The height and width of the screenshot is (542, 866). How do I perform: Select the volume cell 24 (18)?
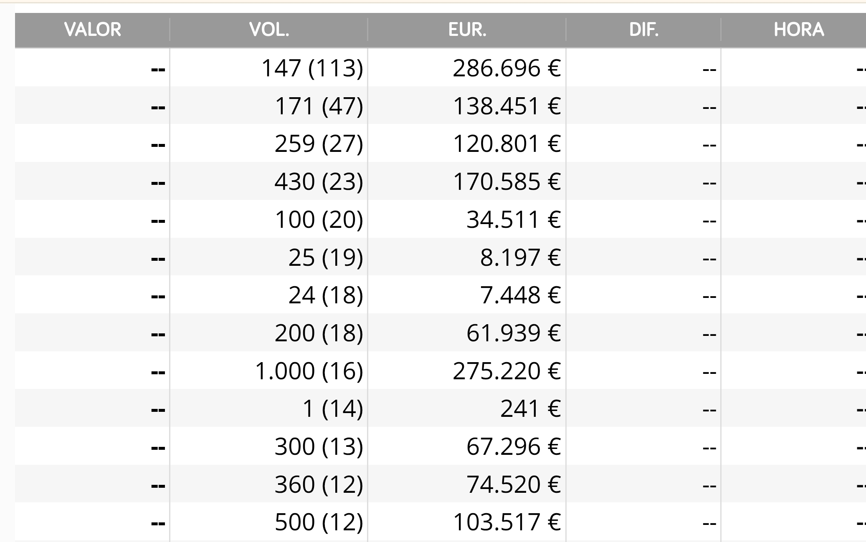[x=325, y=295]
